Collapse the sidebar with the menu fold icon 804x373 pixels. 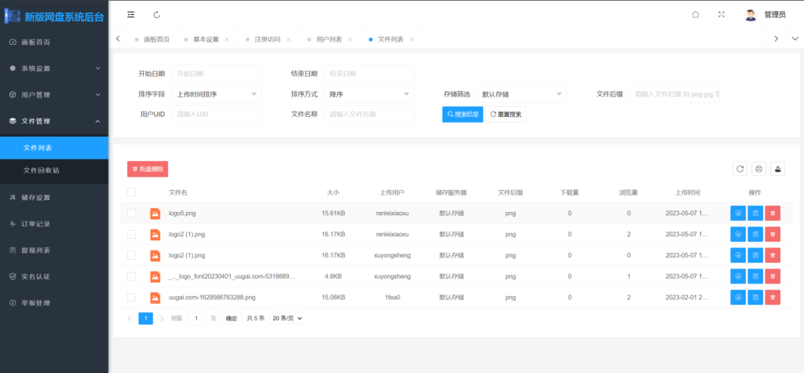130,15
